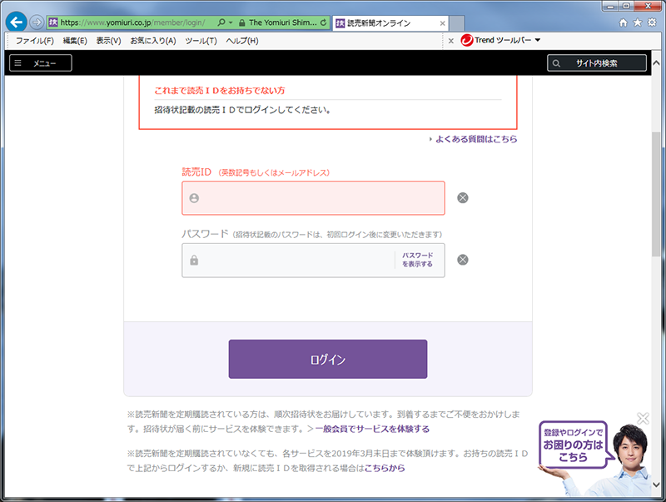Dismiss the help banner with its X
666x502 pixels.
643,419
